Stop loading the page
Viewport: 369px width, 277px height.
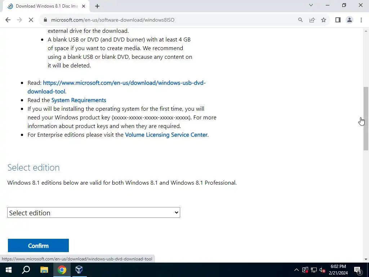(31, 20)
